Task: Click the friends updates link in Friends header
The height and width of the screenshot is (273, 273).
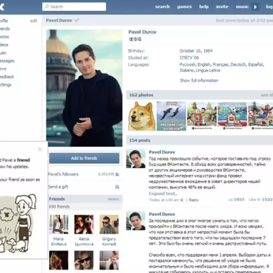Action: pos(113,199)
